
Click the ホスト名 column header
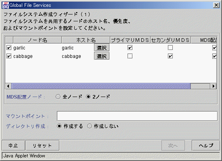[x=86, y=40]
